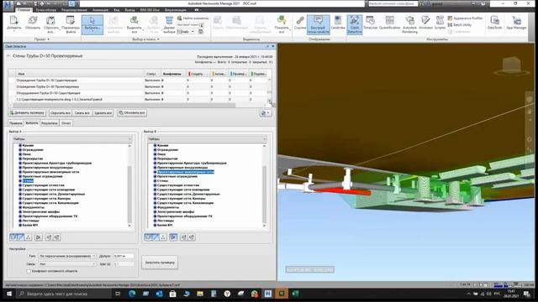Switch to Анимация ribbon tab
538x302 pixels.
pos(101,10)
